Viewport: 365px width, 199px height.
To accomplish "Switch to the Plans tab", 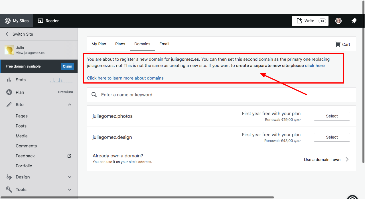I will coord(120,44).
